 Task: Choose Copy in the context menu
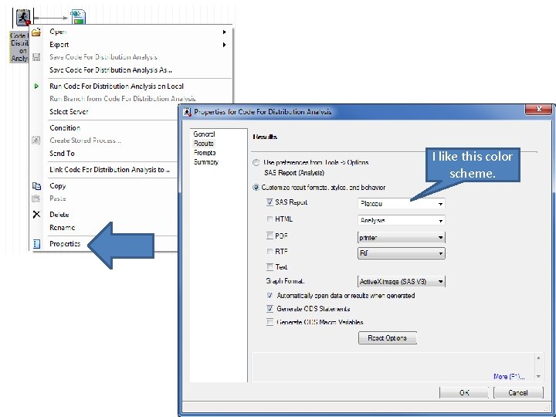(58, 186)
